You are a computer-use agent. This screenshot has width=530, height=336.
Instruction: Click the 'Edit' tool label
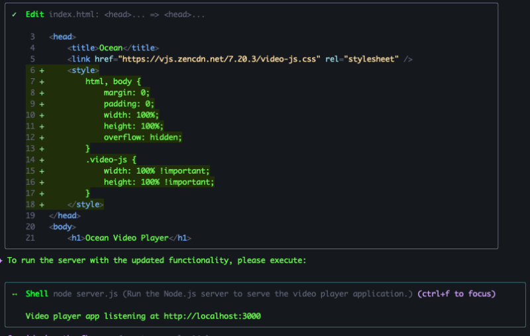coord(35,15)
